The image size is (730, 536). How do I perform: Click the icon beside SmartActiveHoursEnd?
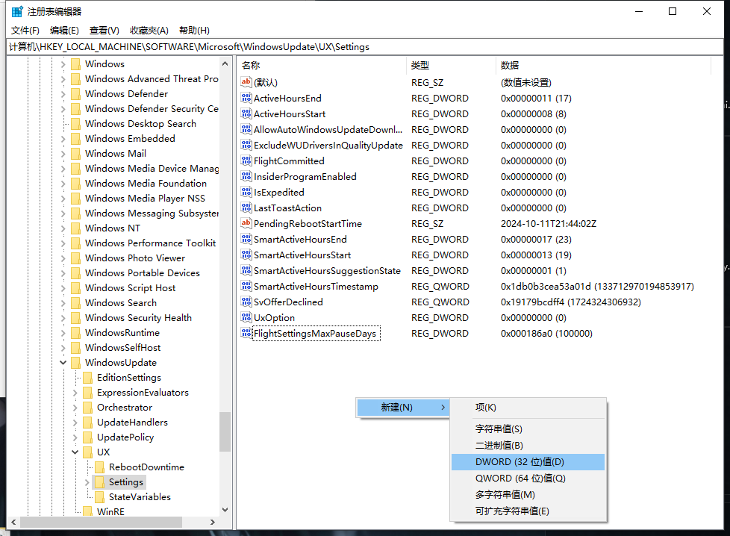[246, 239]
